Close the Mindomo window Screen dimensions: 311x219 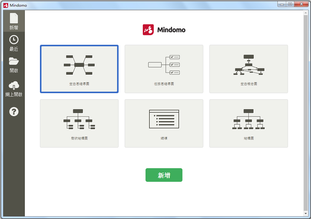click(301, 4)
